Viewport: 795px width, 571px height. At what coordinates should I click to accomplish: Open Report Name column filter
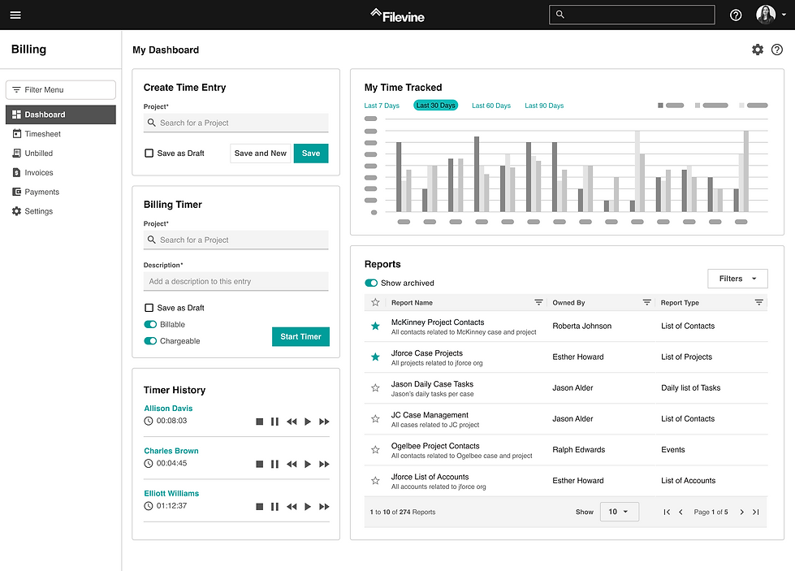(538, 302)
